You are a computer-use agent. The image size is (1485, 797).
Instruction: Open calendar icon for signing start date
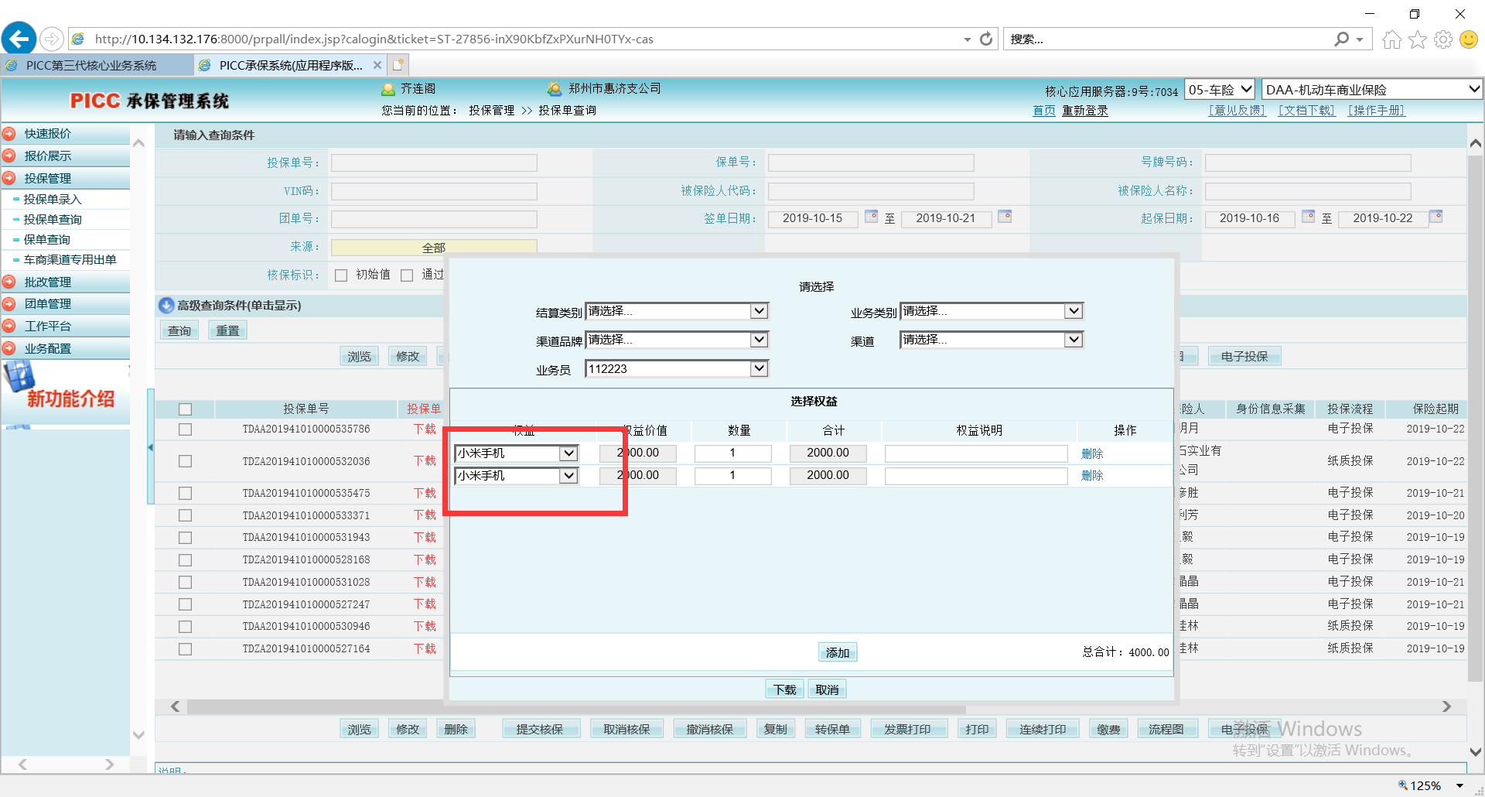(x=871, y=217)
